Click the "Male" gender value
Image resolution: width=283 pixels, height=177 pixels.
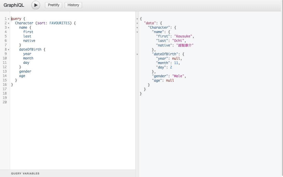coord(178,76)
